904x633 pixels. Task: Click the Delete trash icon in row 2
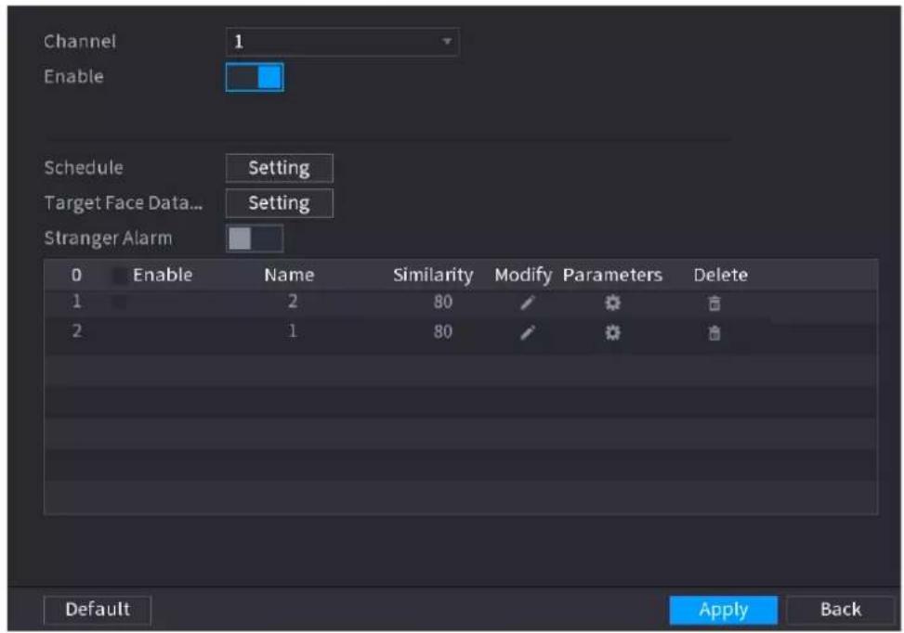click(x=714, y=333)
